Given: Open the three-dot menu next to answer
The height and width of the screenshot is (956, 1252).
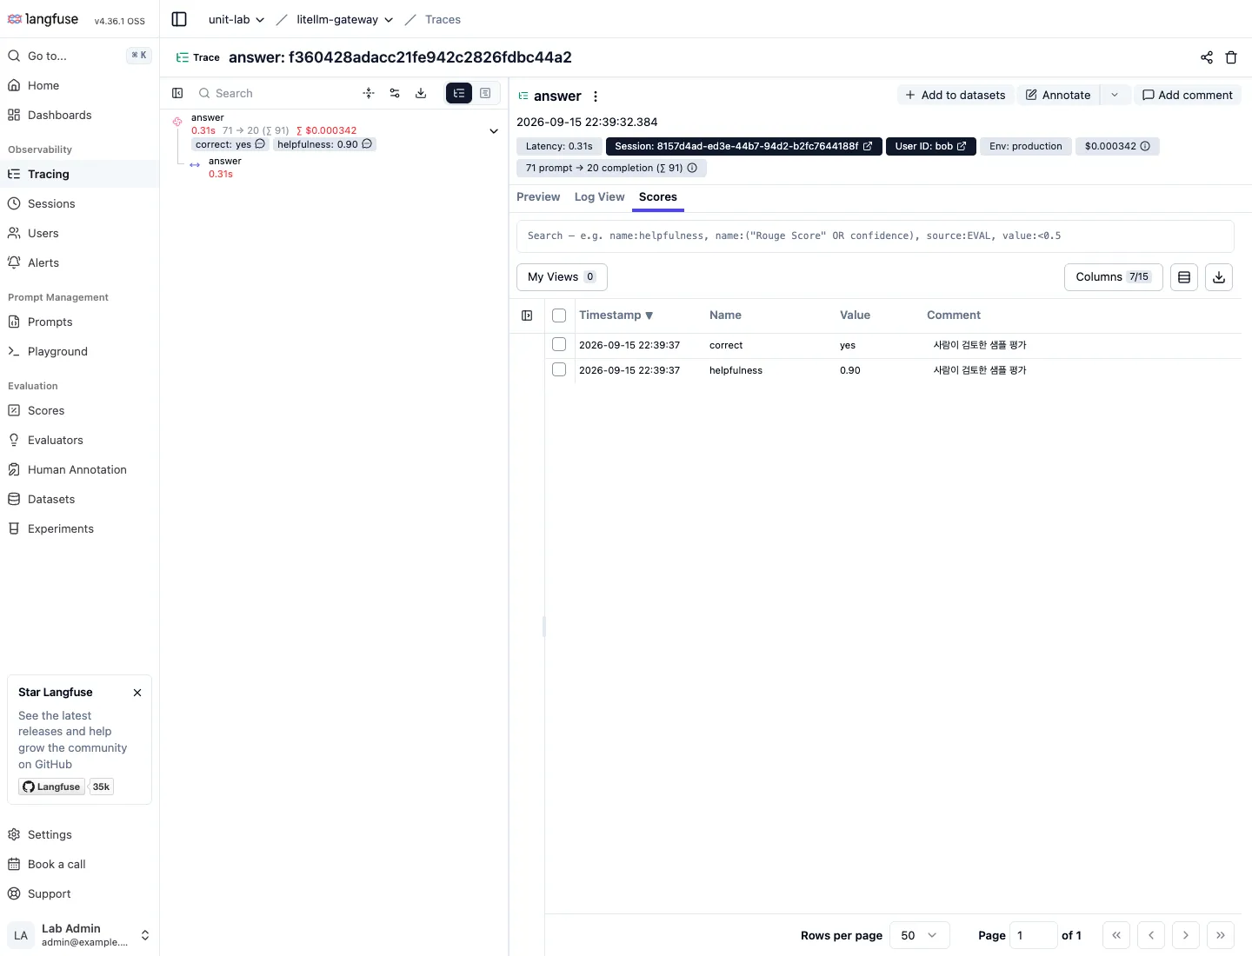Looking at the screenshot, I should pyautogui.click(x=596, y=96).
